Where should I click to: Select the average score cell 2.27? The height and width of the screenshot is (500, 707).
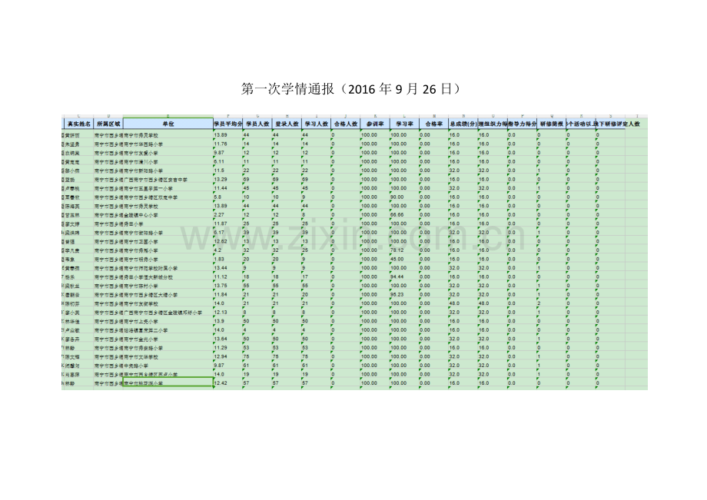click(227, 215)
